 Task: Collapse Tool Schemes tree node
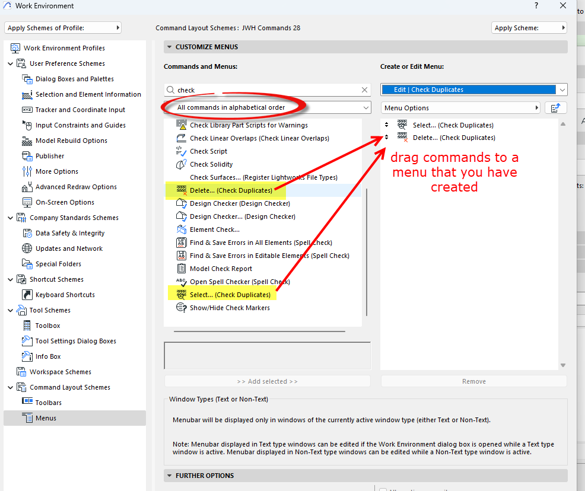[x=11, y=310]
